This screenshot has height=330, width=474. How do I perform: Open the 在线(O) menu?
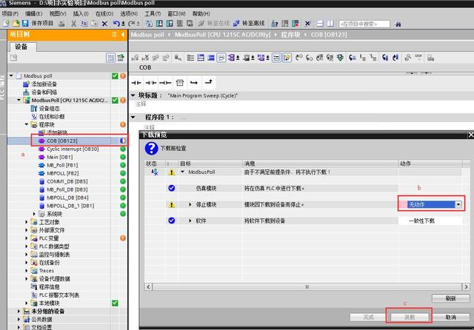[x=104, y=13]
